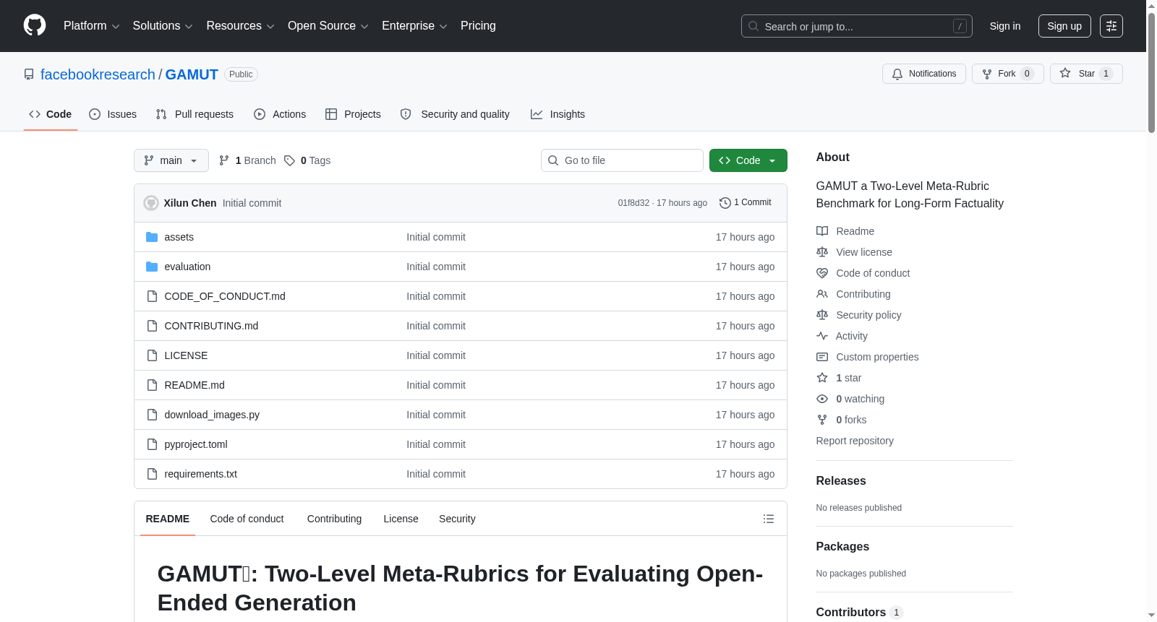The width and height of the screenshot is (1157, 622).
Task: Fork the GAMUT repository
Action: (1007, 74)
